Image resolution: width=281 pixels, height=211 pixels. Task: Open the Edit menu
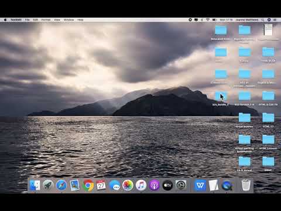(36, 20)
